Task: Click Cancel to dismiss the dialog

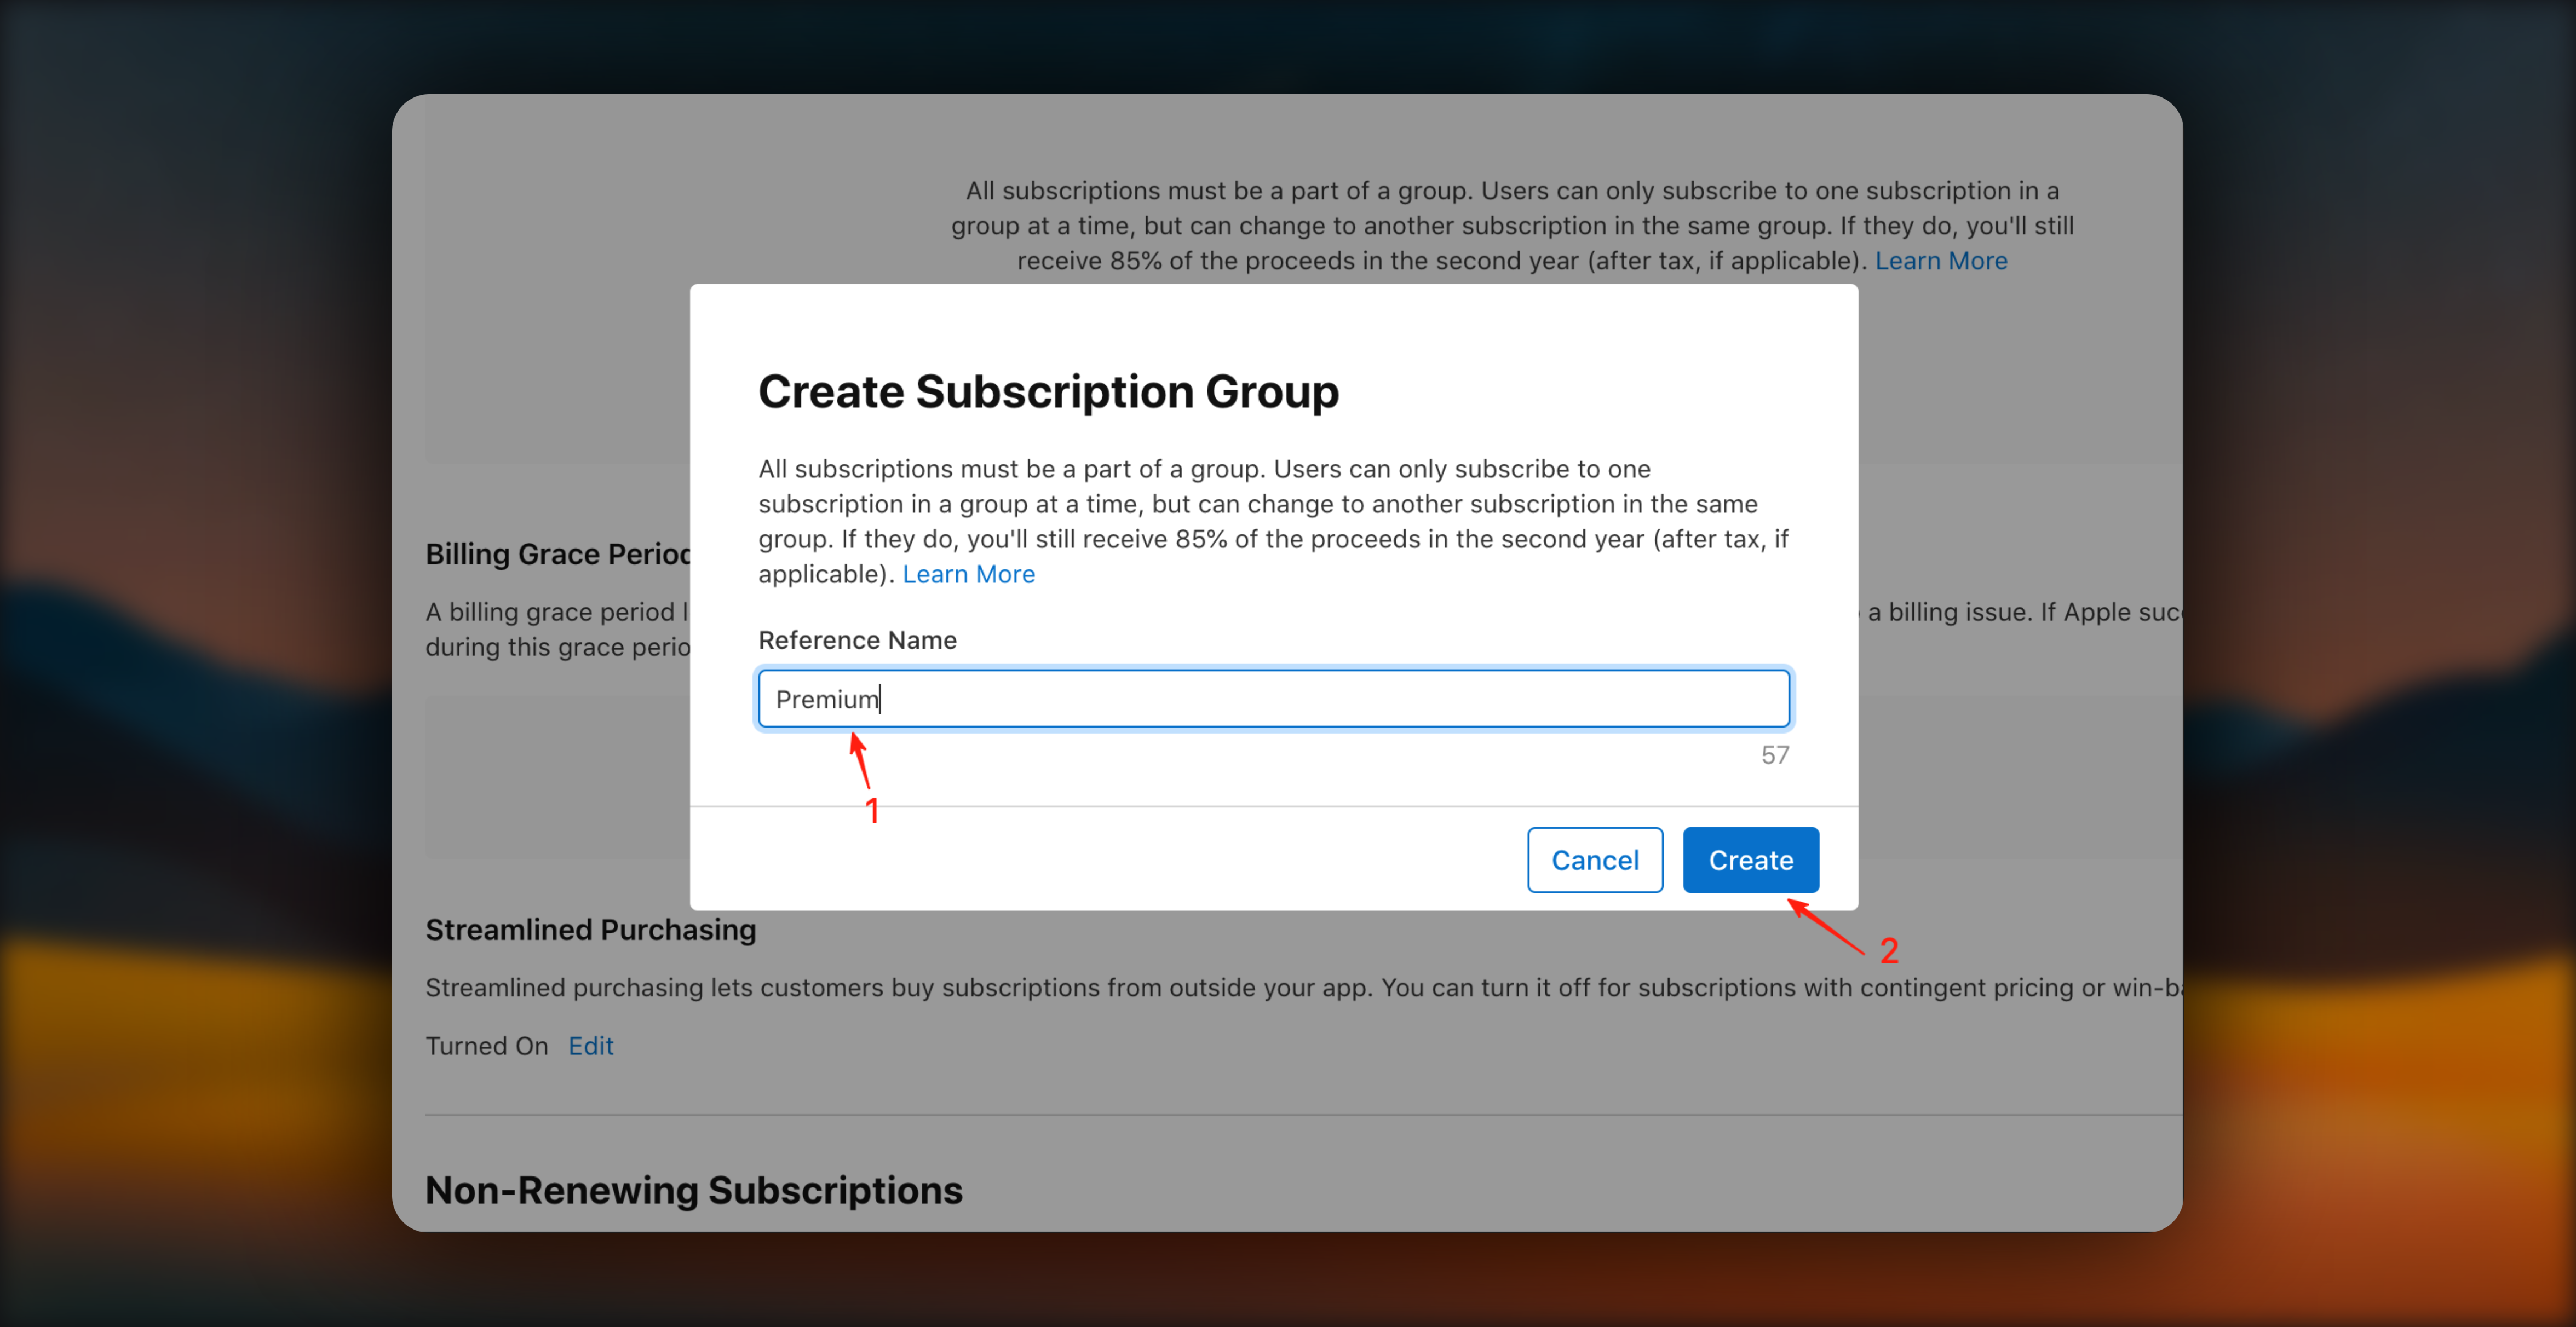Action: (x=1594, y=859)
